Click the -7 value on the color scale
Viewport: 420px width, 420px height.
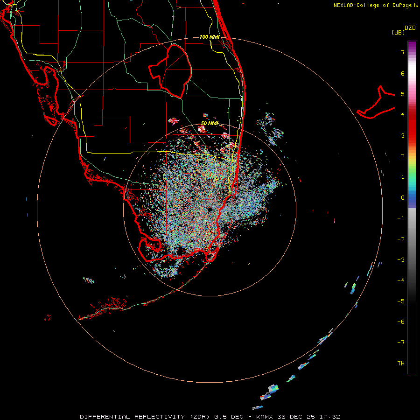(x=401, y=343)
